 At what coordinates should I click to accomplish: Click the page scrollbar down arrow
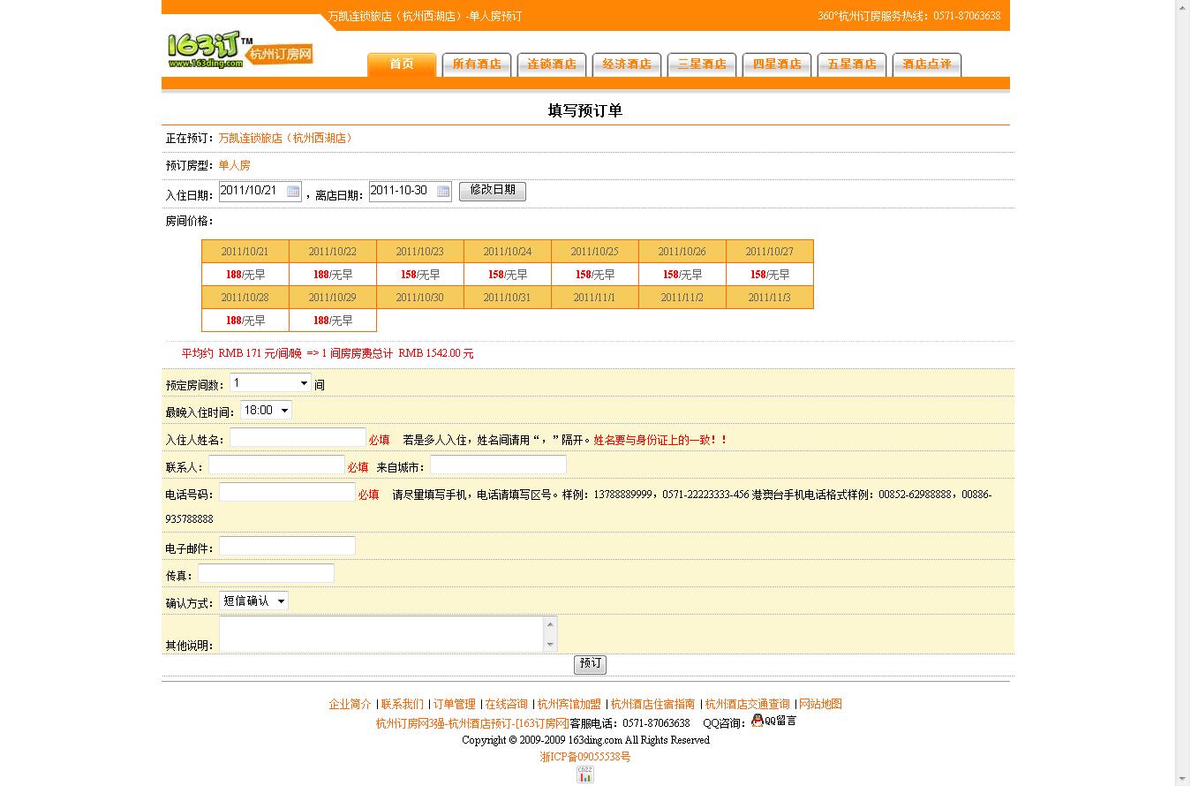[x=1183, y=778]
